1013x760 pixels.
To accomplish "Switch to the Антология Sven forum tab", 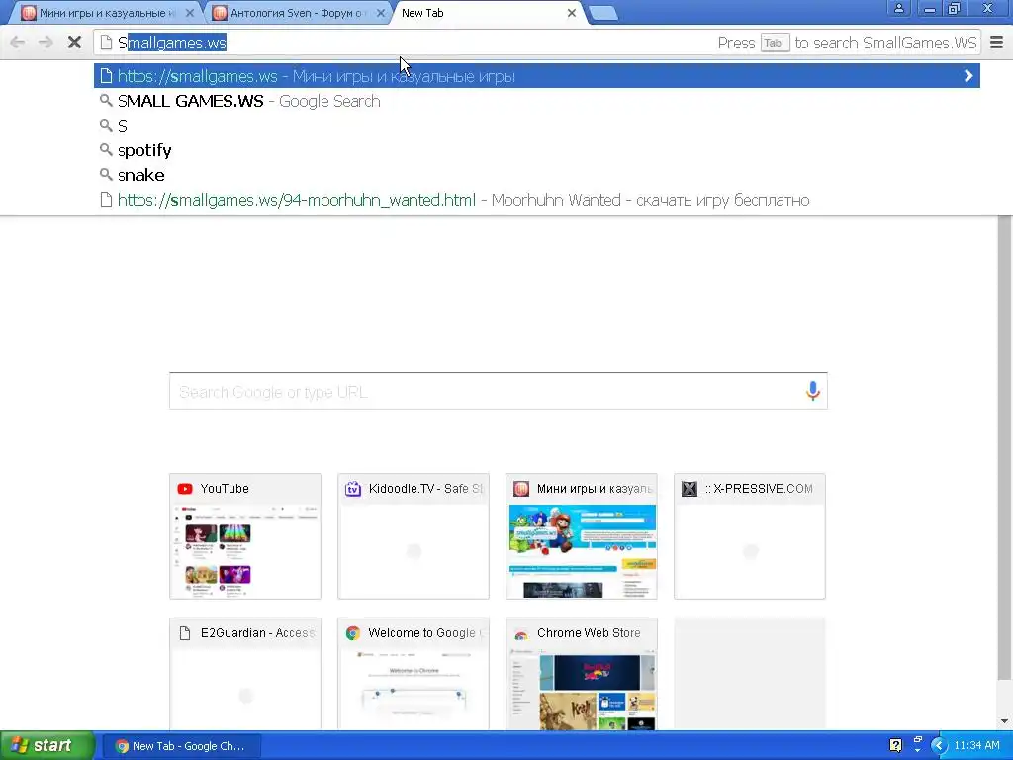I will tap(299, 13).
